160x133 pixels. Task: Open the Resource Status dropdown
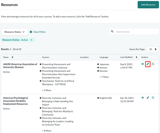point(15,32)
